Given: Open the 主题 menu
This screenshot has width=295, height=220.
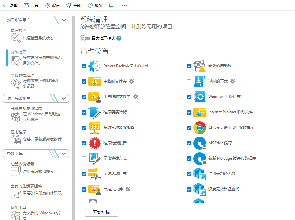Looking at the screenshot, I should coord(74,5).
